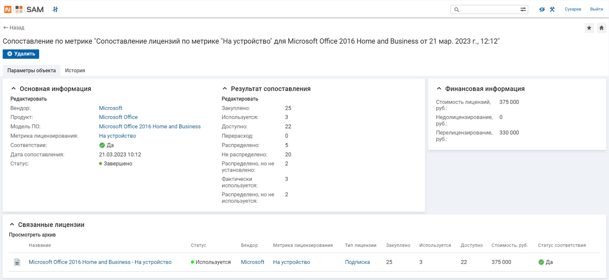Viewport: 609px width, 280px height.
Task: Sort by Доступно column header
Action: pos(472,245)
